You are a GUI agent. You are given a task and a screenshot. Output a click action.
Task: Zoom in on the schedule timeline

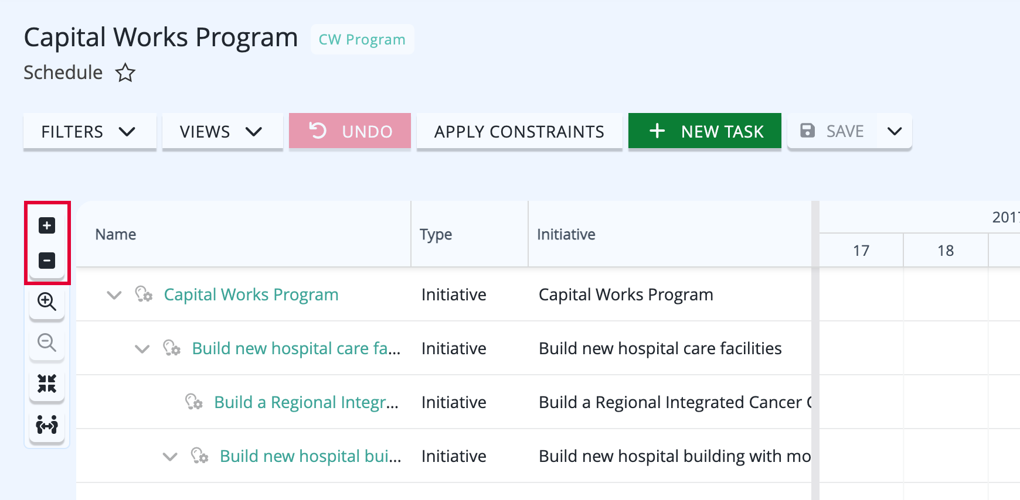[47, 302]
